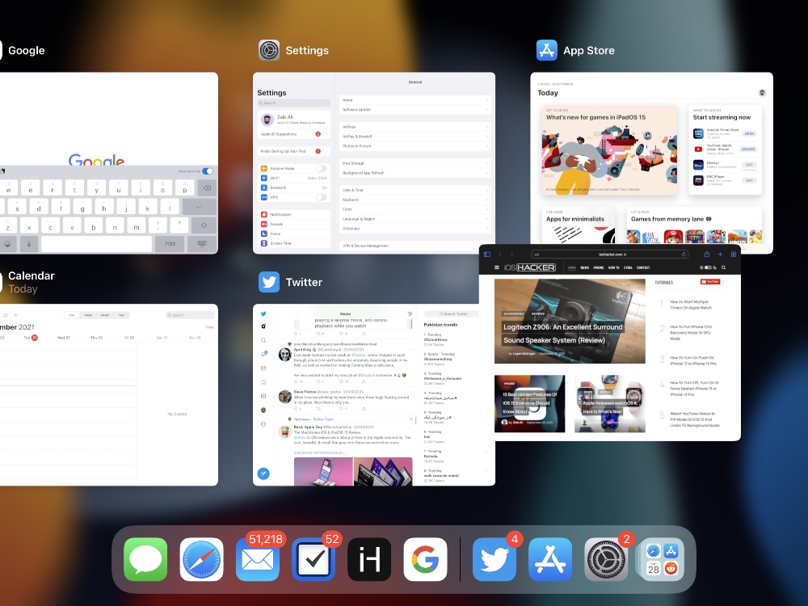
Task: Tap Get for Disney+ in App Store
Action: pyautogui.click(x=749, y=165)
